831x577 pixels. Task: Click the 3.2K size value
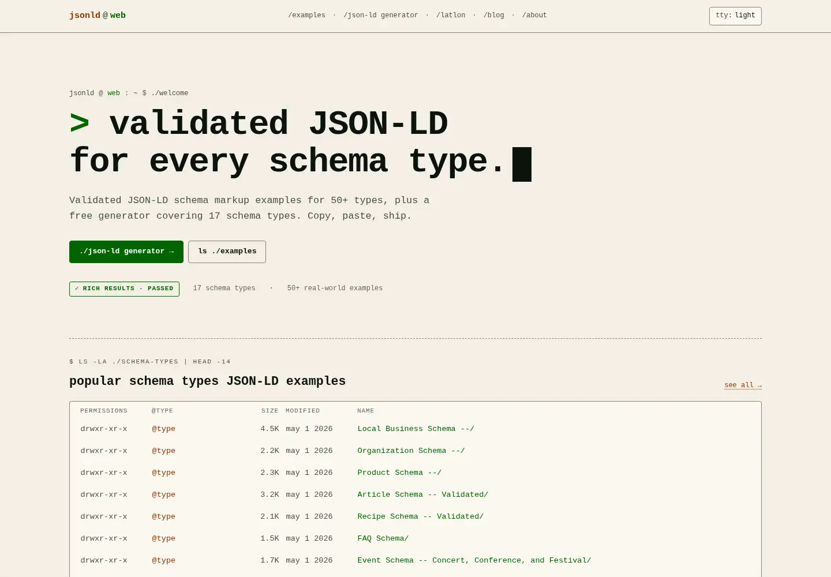(x=269, y=494)
